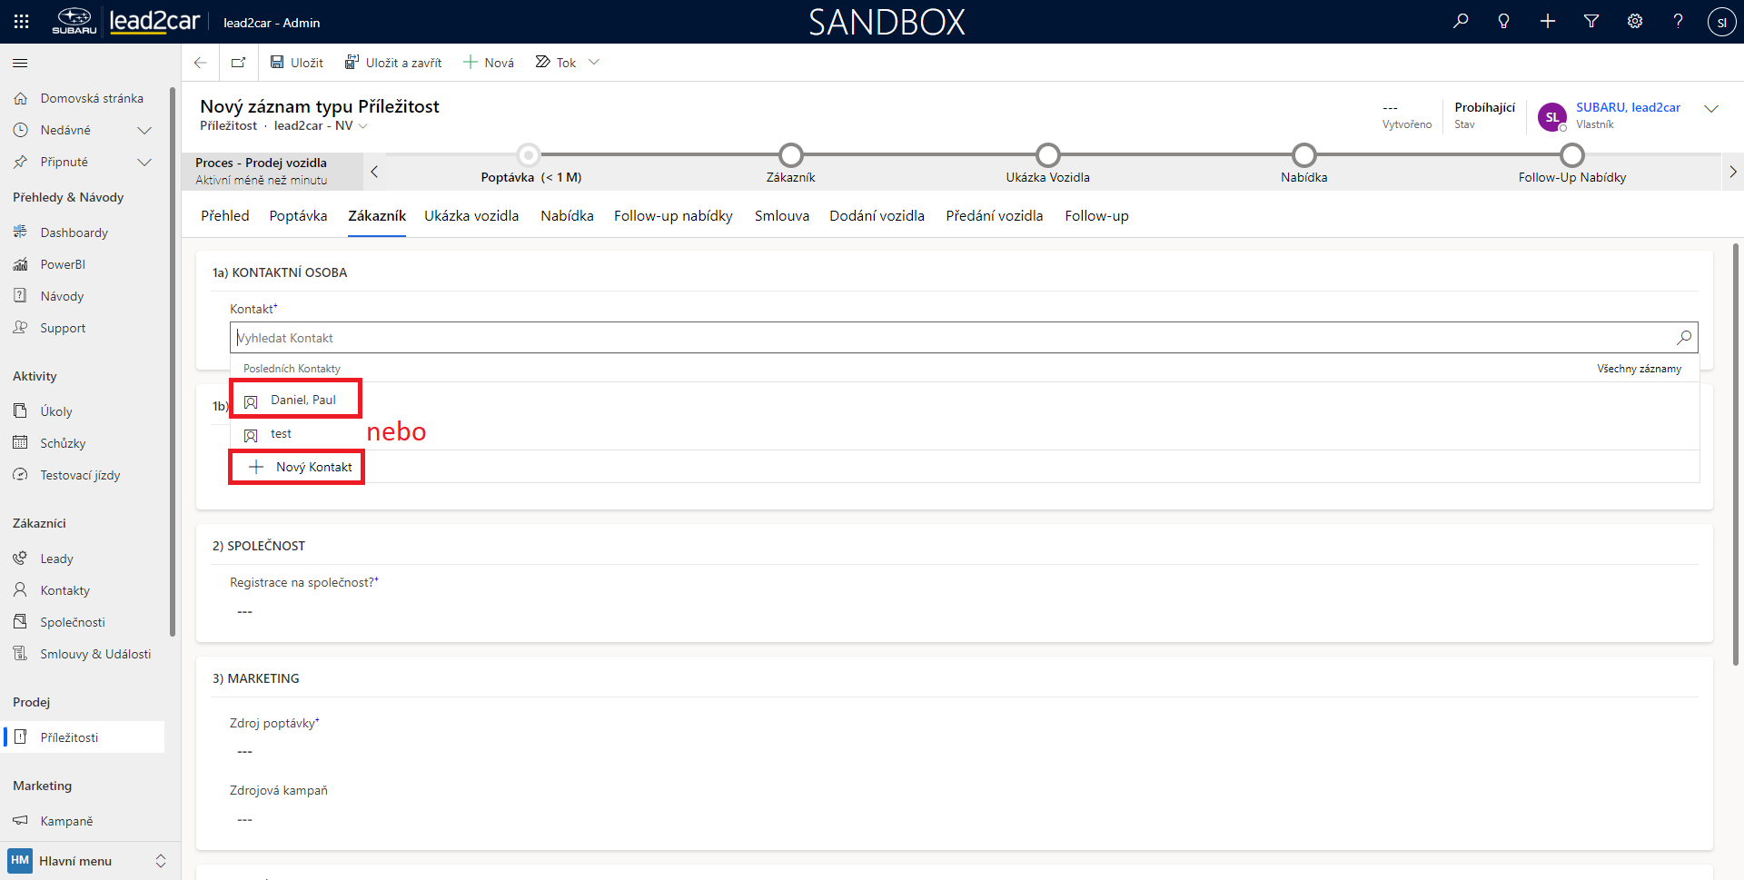Image resolution: width=1744 pixels, height=880 pixels.
Task: Switch to the Smlouva tab
Action: pos(781,216)
